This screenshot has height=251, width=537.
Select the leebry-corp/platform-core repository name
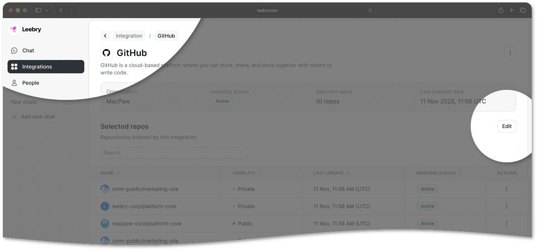(144, 206)
